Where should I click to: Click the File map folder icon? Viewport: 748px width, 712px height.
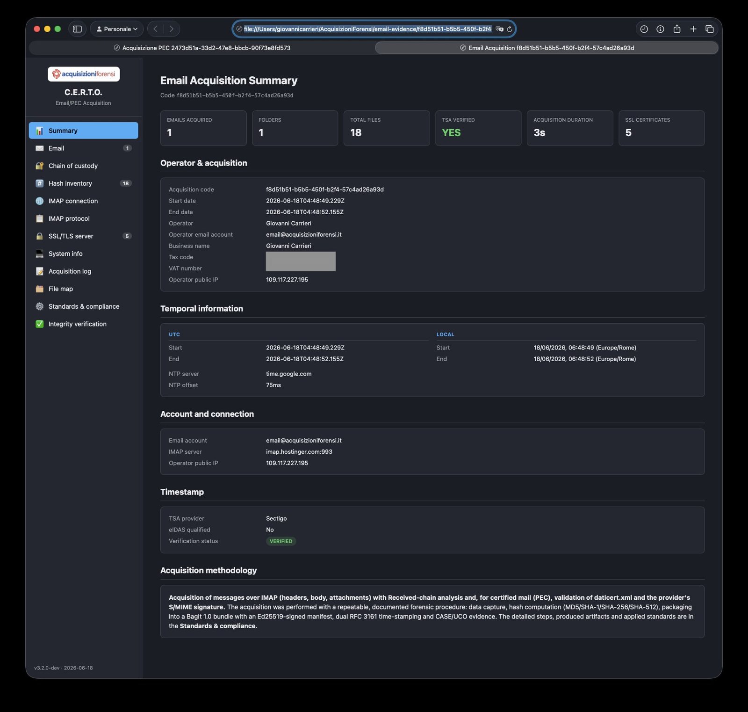coord(40,289)
